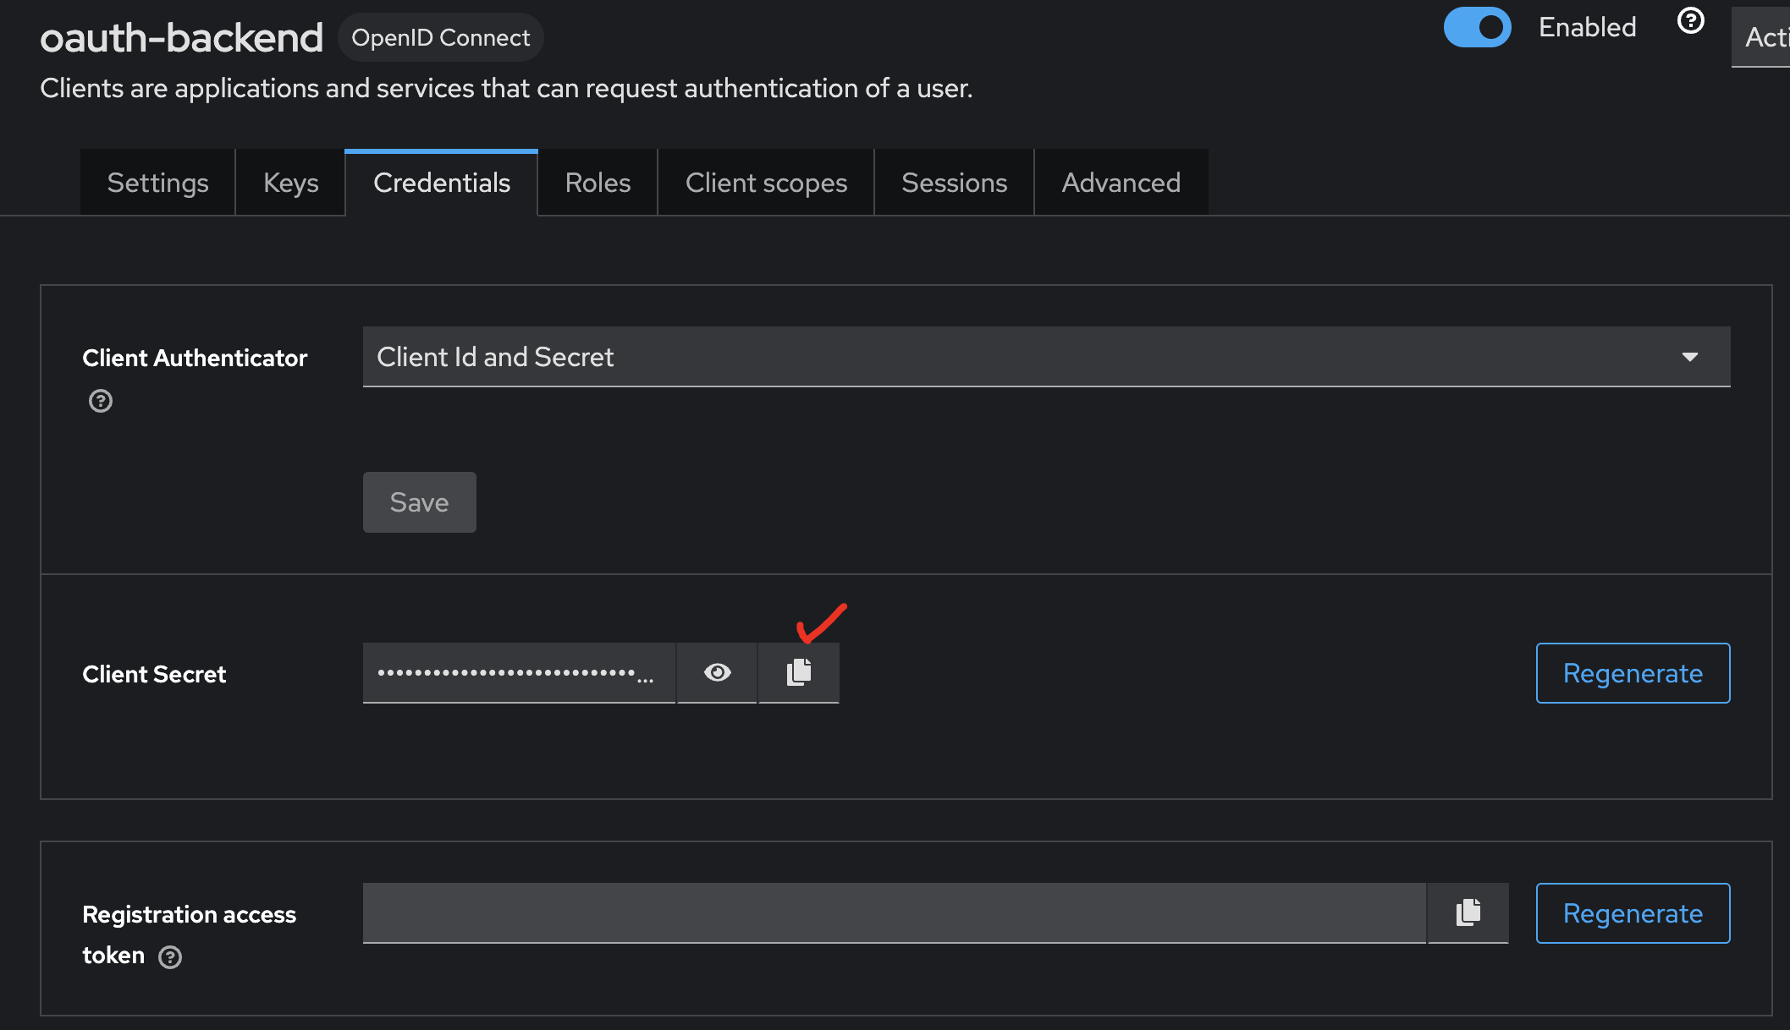This screenshot has width=1790, height=1030.
Task: View the Sessions tab
Action: click(954, 183)
